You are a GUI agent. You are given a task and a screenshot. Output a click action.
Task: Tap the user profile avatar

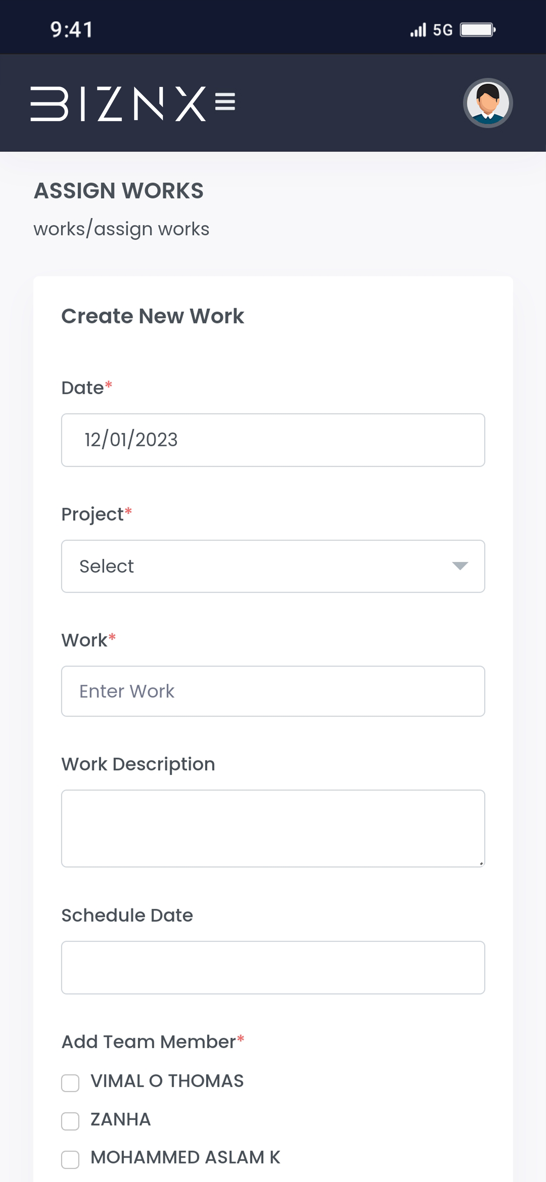(x=487, y=103)
